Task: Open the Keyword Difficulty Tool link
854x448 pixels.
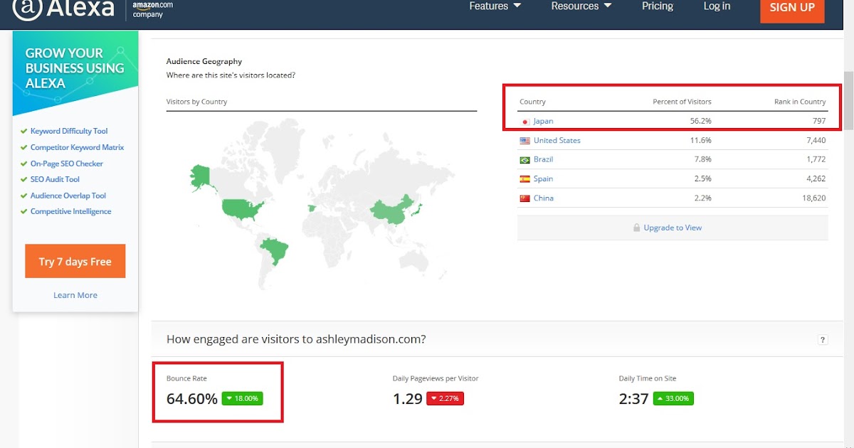Action: pos(69,131)
